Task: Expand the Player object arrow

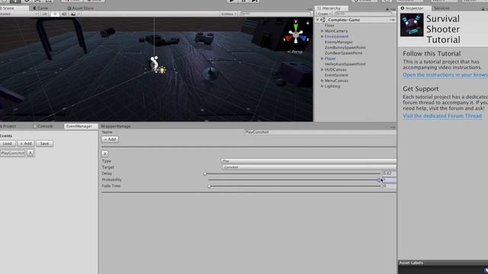Action: click(x=322, y=59)
